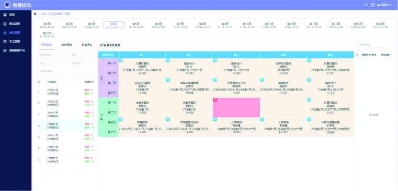Open the 专业 major dropdown

[x=51, y=63]
